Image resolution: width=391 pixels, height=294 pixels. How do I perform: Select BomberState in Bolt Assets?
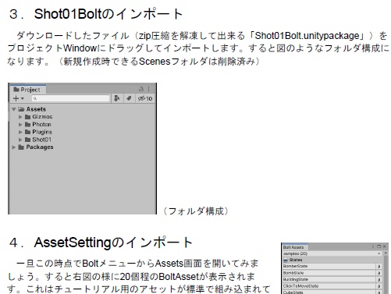[329, 266]
